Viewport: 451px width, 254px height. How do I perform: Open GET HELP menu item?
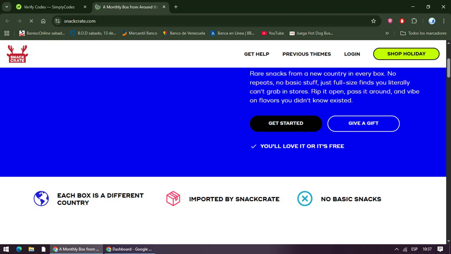tap(256, 54)
